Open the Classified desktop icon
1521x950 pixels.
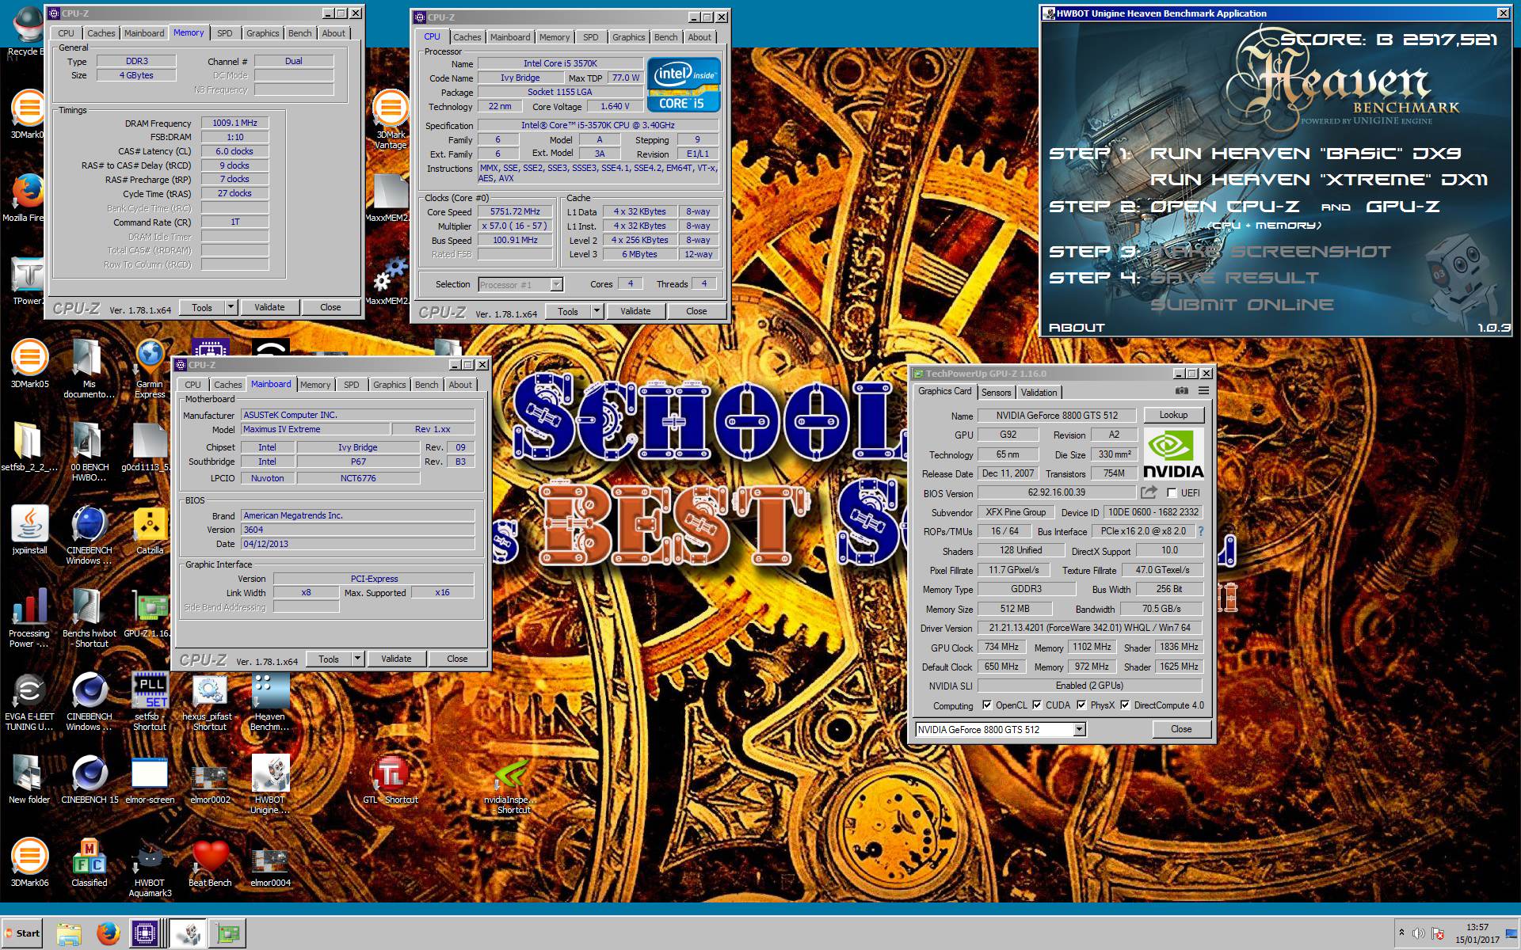(x=90, y=863)
